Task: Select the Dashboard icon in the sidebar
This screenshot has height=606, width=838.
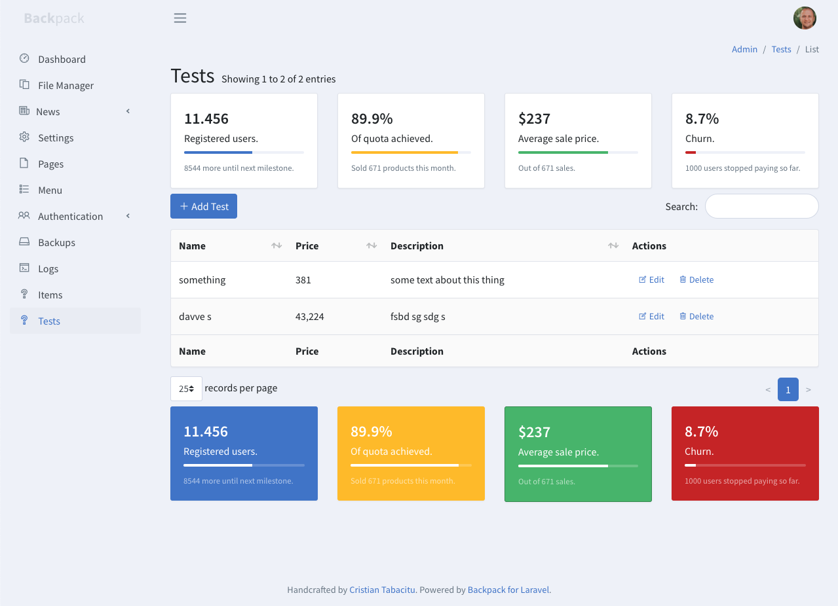Action: coord(24,59)
